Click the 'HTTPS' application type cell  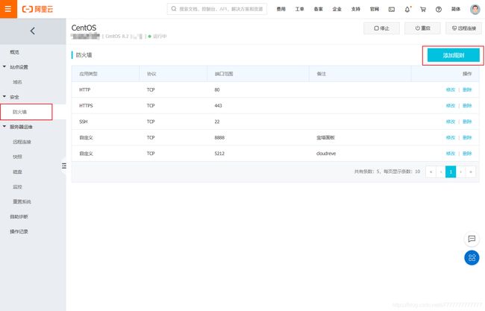86,105
